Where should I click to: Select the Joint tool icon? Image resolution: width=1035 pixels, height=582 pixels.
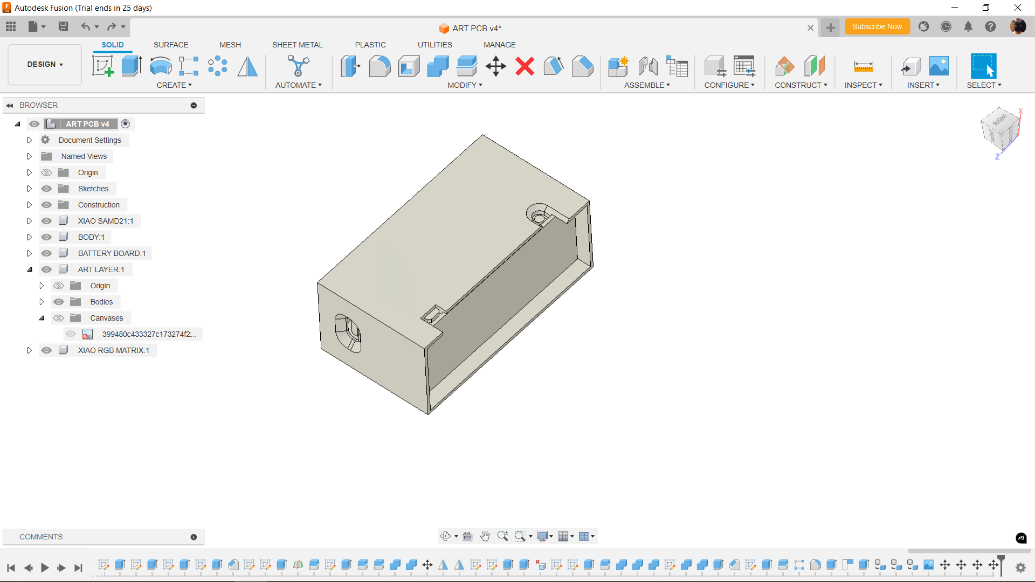[x=648, y=66]
